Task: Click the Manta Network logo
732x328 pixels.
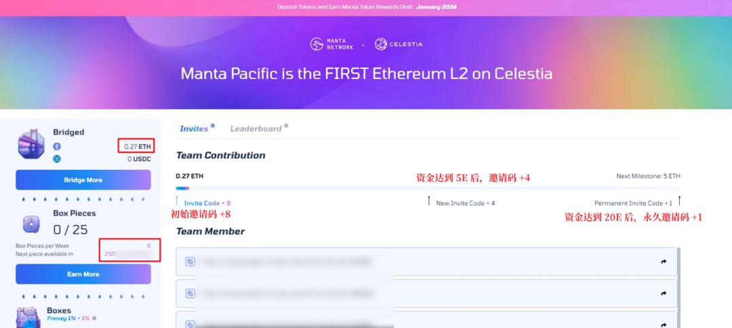Action: coord(331,44)
